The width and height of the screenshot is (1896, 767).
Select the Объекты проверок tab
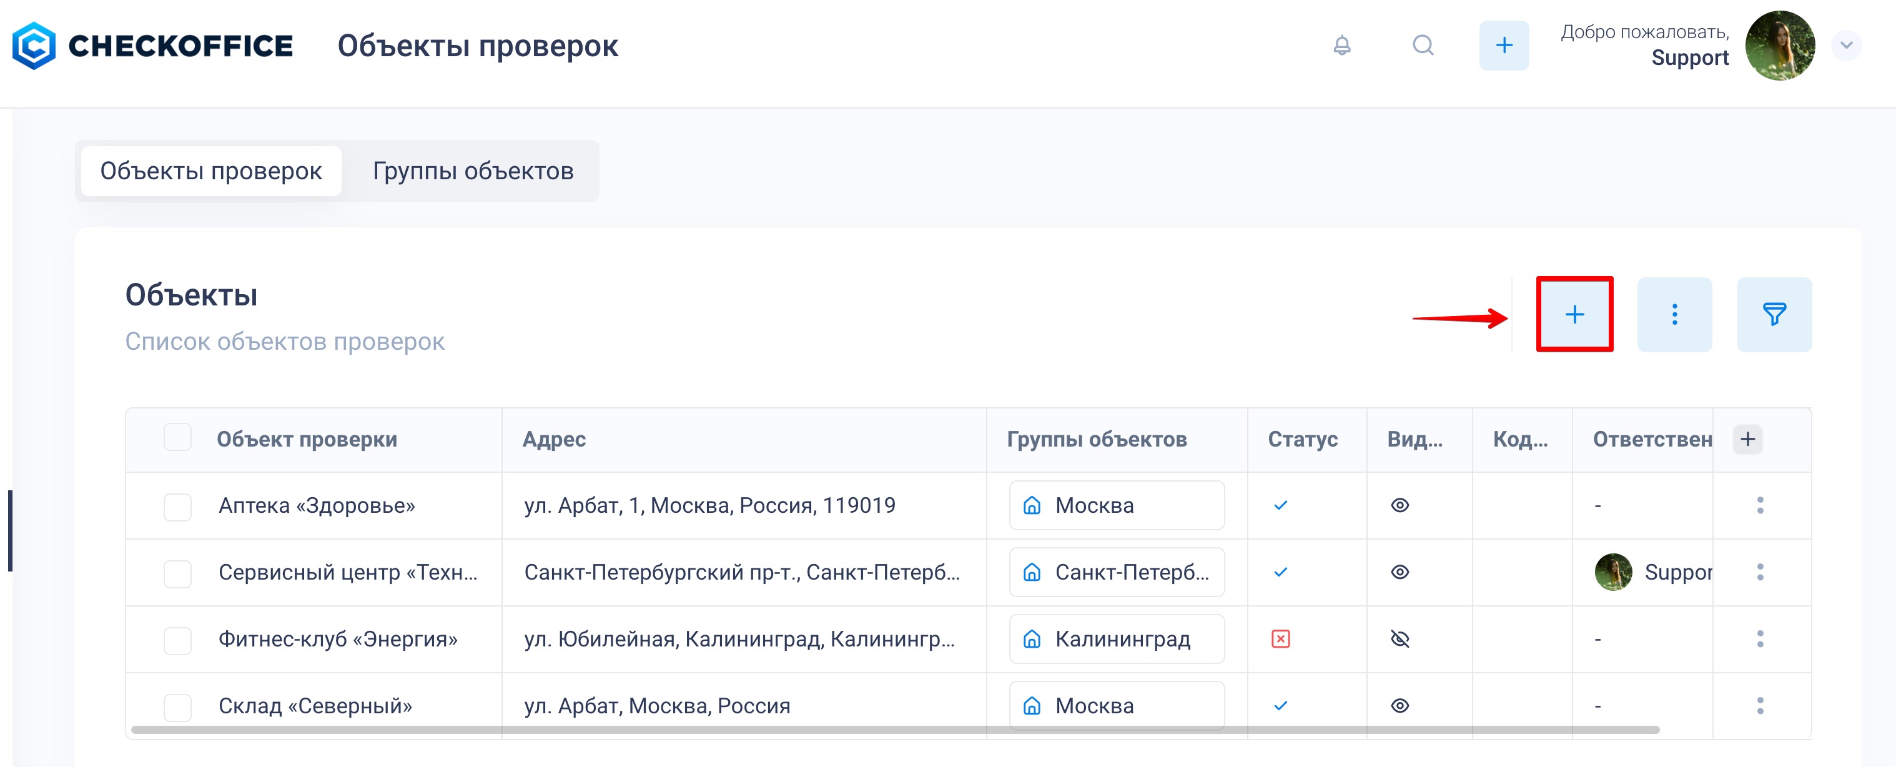211,171
